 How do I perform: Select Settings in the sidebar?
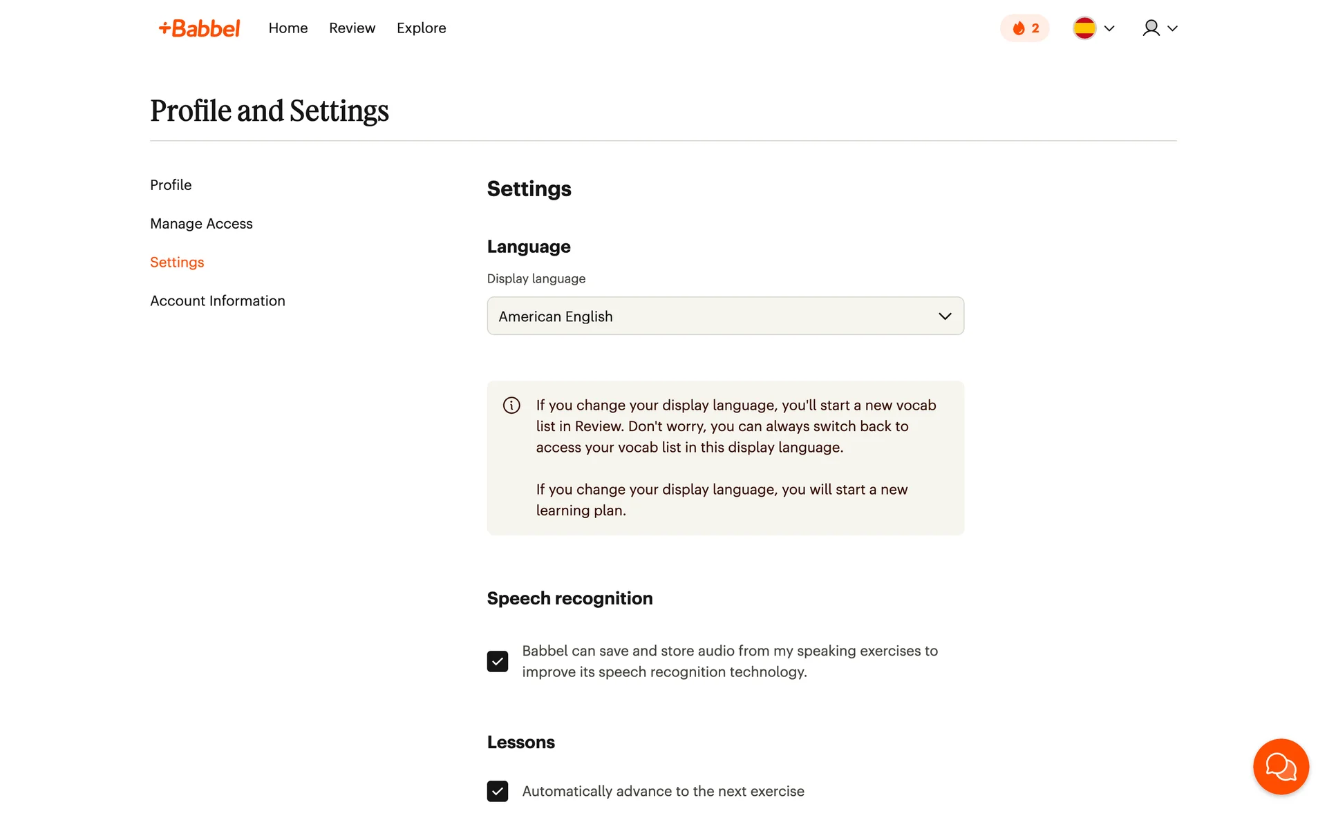point(177,263)
